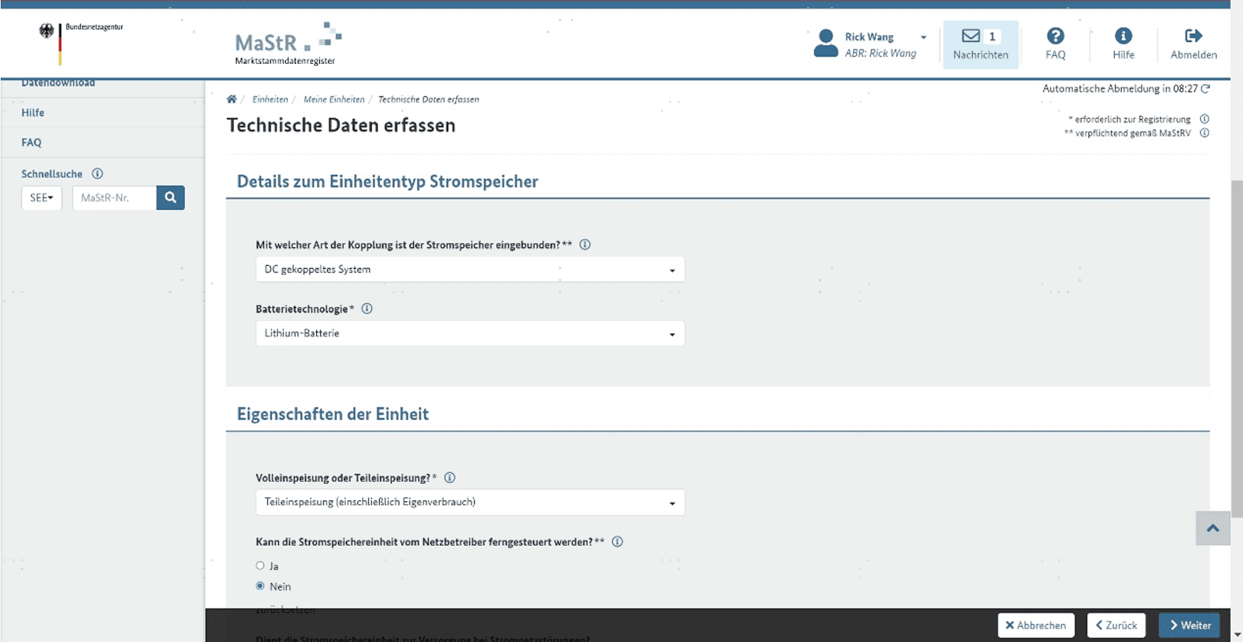Viewport: 1243px width, 642px height.
Task: Open the Kopplung dropdown 'DC gekoppeltes System'
Action: 470,269
